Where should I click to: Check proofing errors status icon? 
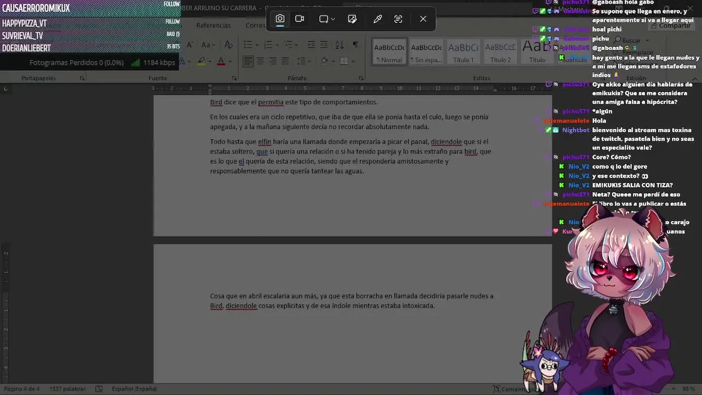tap(99, 389)
